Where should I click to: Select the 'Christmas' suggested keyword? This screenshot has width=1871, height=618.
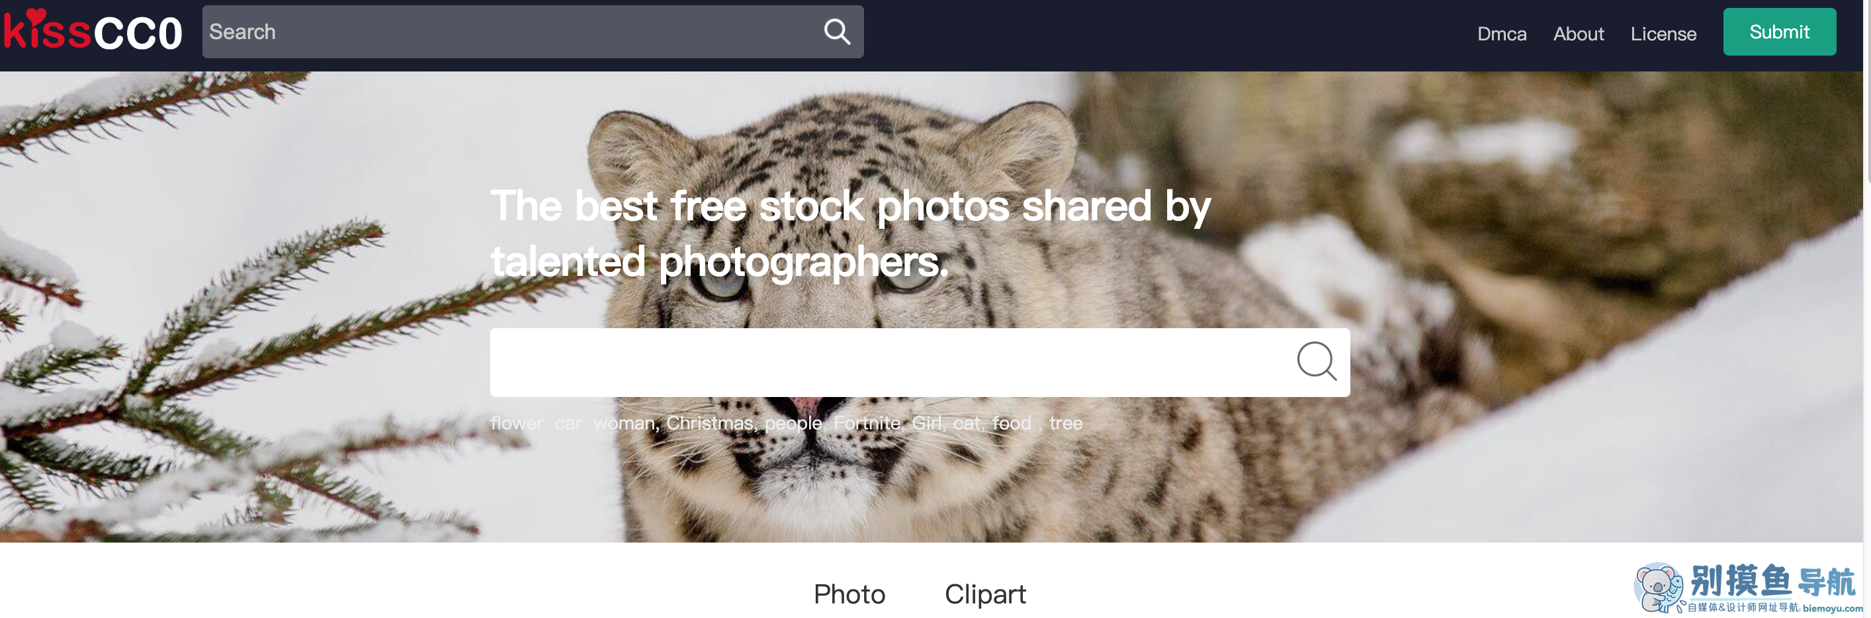coord(710,423)
